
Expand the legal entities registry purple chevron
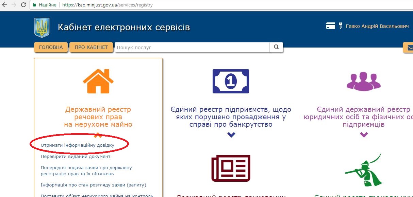point(364,135)
